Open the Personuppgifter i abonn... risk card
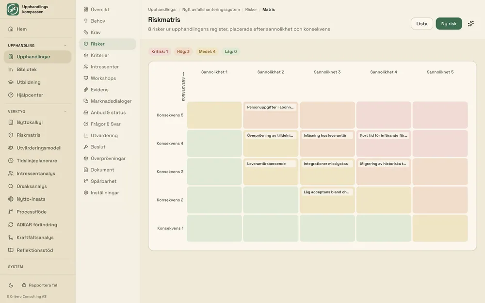The image size is (485, 303). (271, 107)
